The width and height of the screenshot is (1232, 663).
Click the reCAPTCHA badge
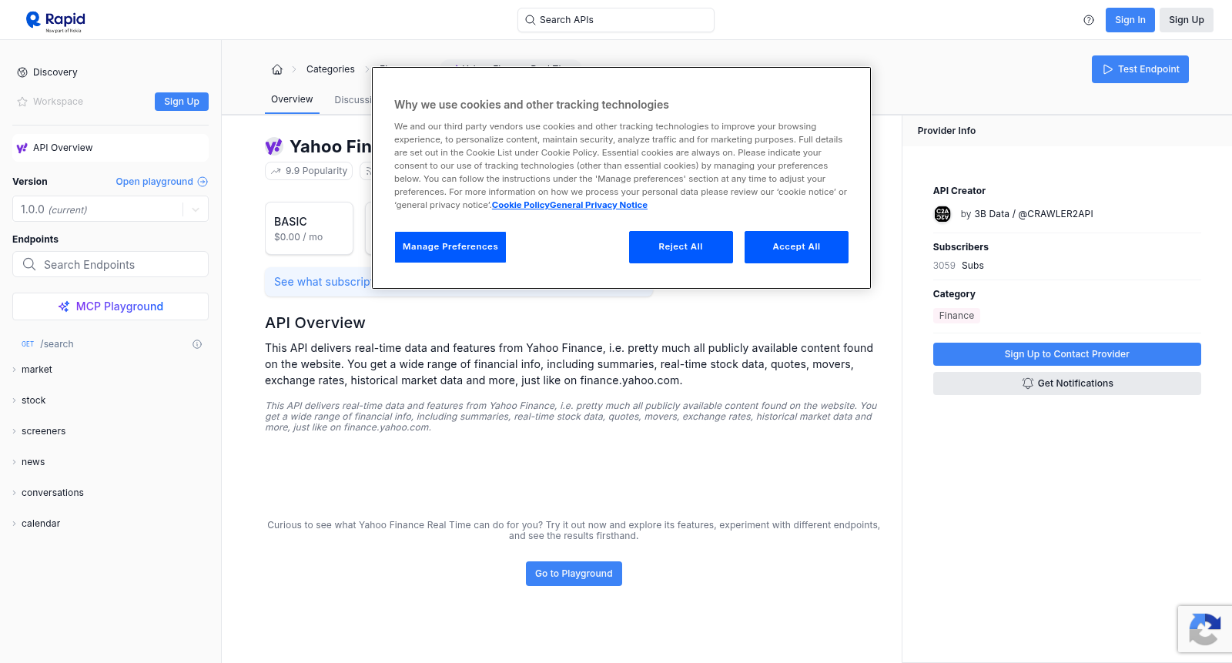tap(1205, 629)
